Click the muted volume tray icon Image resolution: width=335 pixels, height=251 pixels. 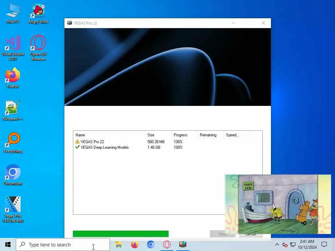coord(285,244)
